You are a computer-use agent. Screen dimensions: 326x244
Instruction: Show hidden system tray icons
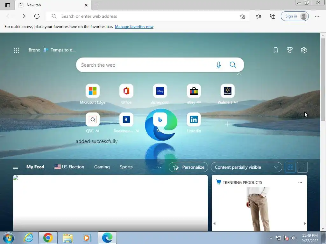tap(271, 238)
